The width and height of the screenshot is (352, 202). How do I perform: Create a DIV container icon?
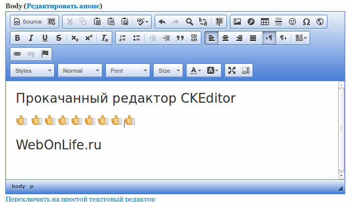(x=194, y=38)
